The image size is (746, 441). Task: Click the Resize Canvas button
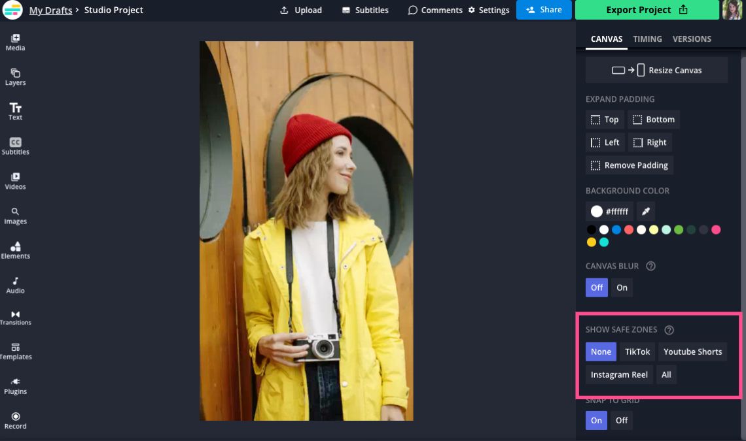(656, 70)
